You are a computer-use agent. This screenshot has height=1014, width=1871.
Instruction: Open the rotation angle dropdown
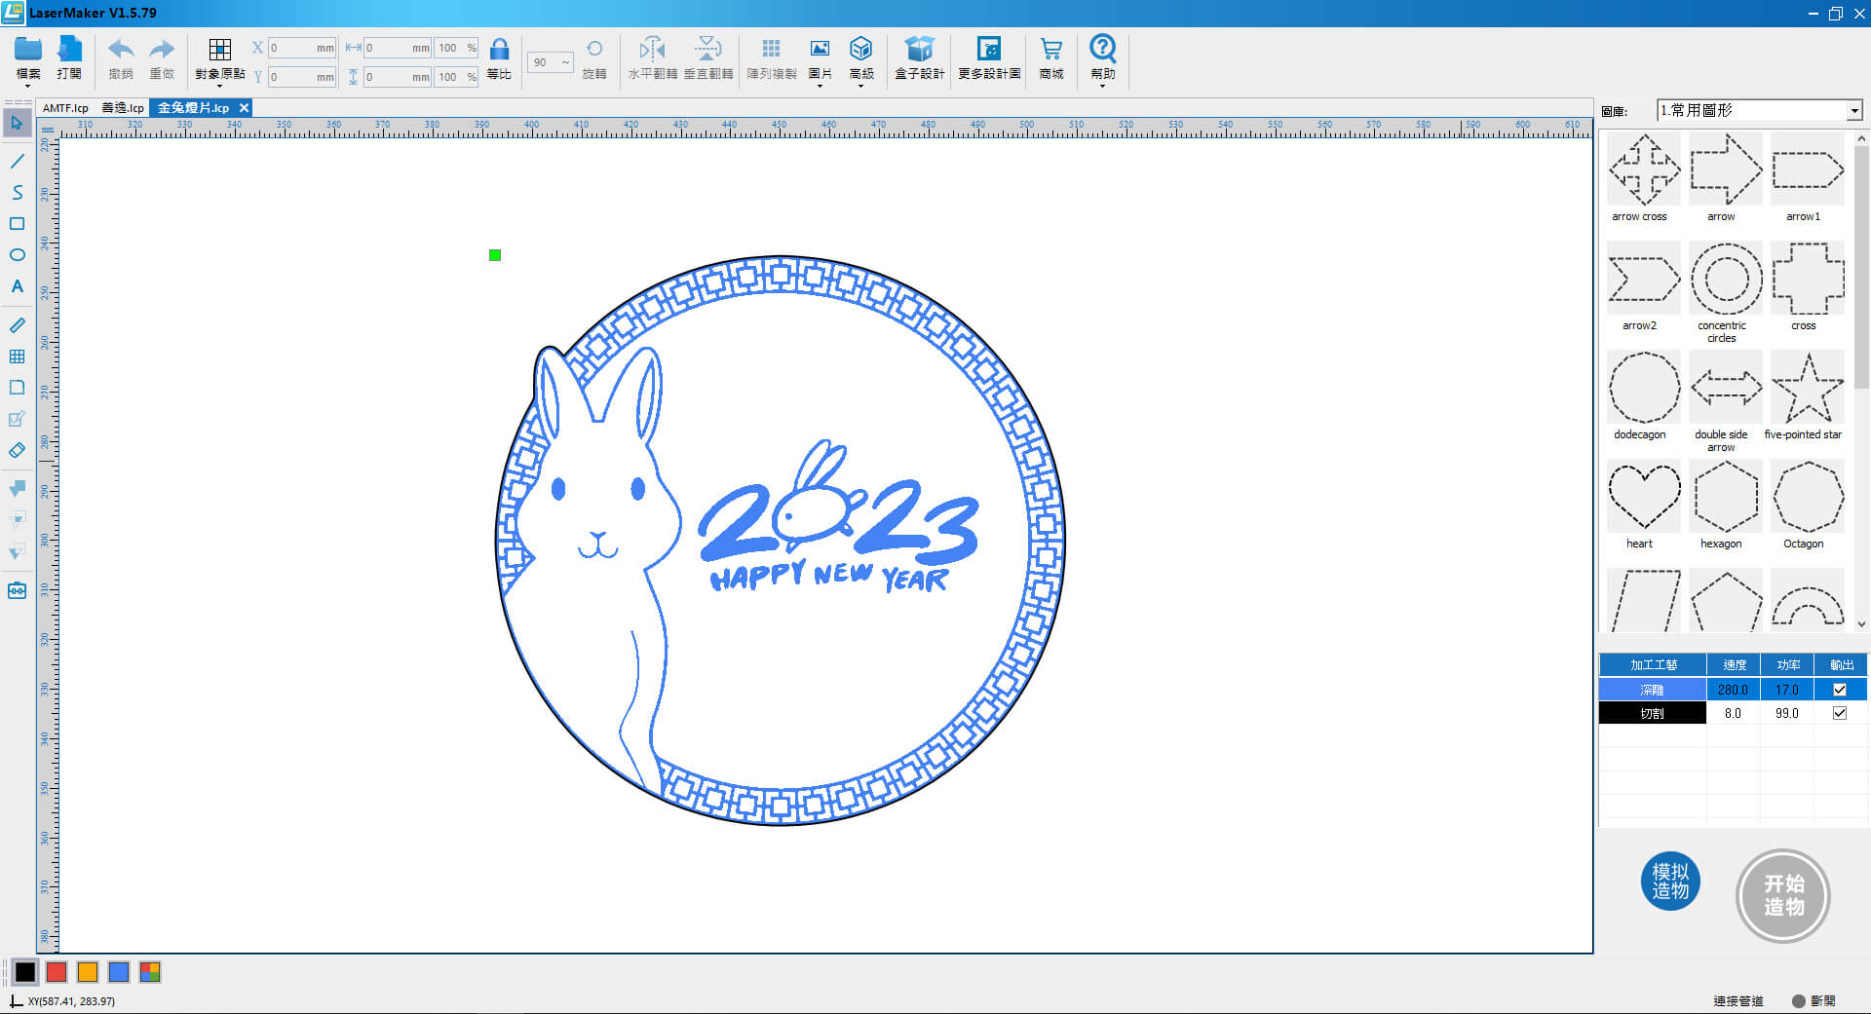pos(565,62)
